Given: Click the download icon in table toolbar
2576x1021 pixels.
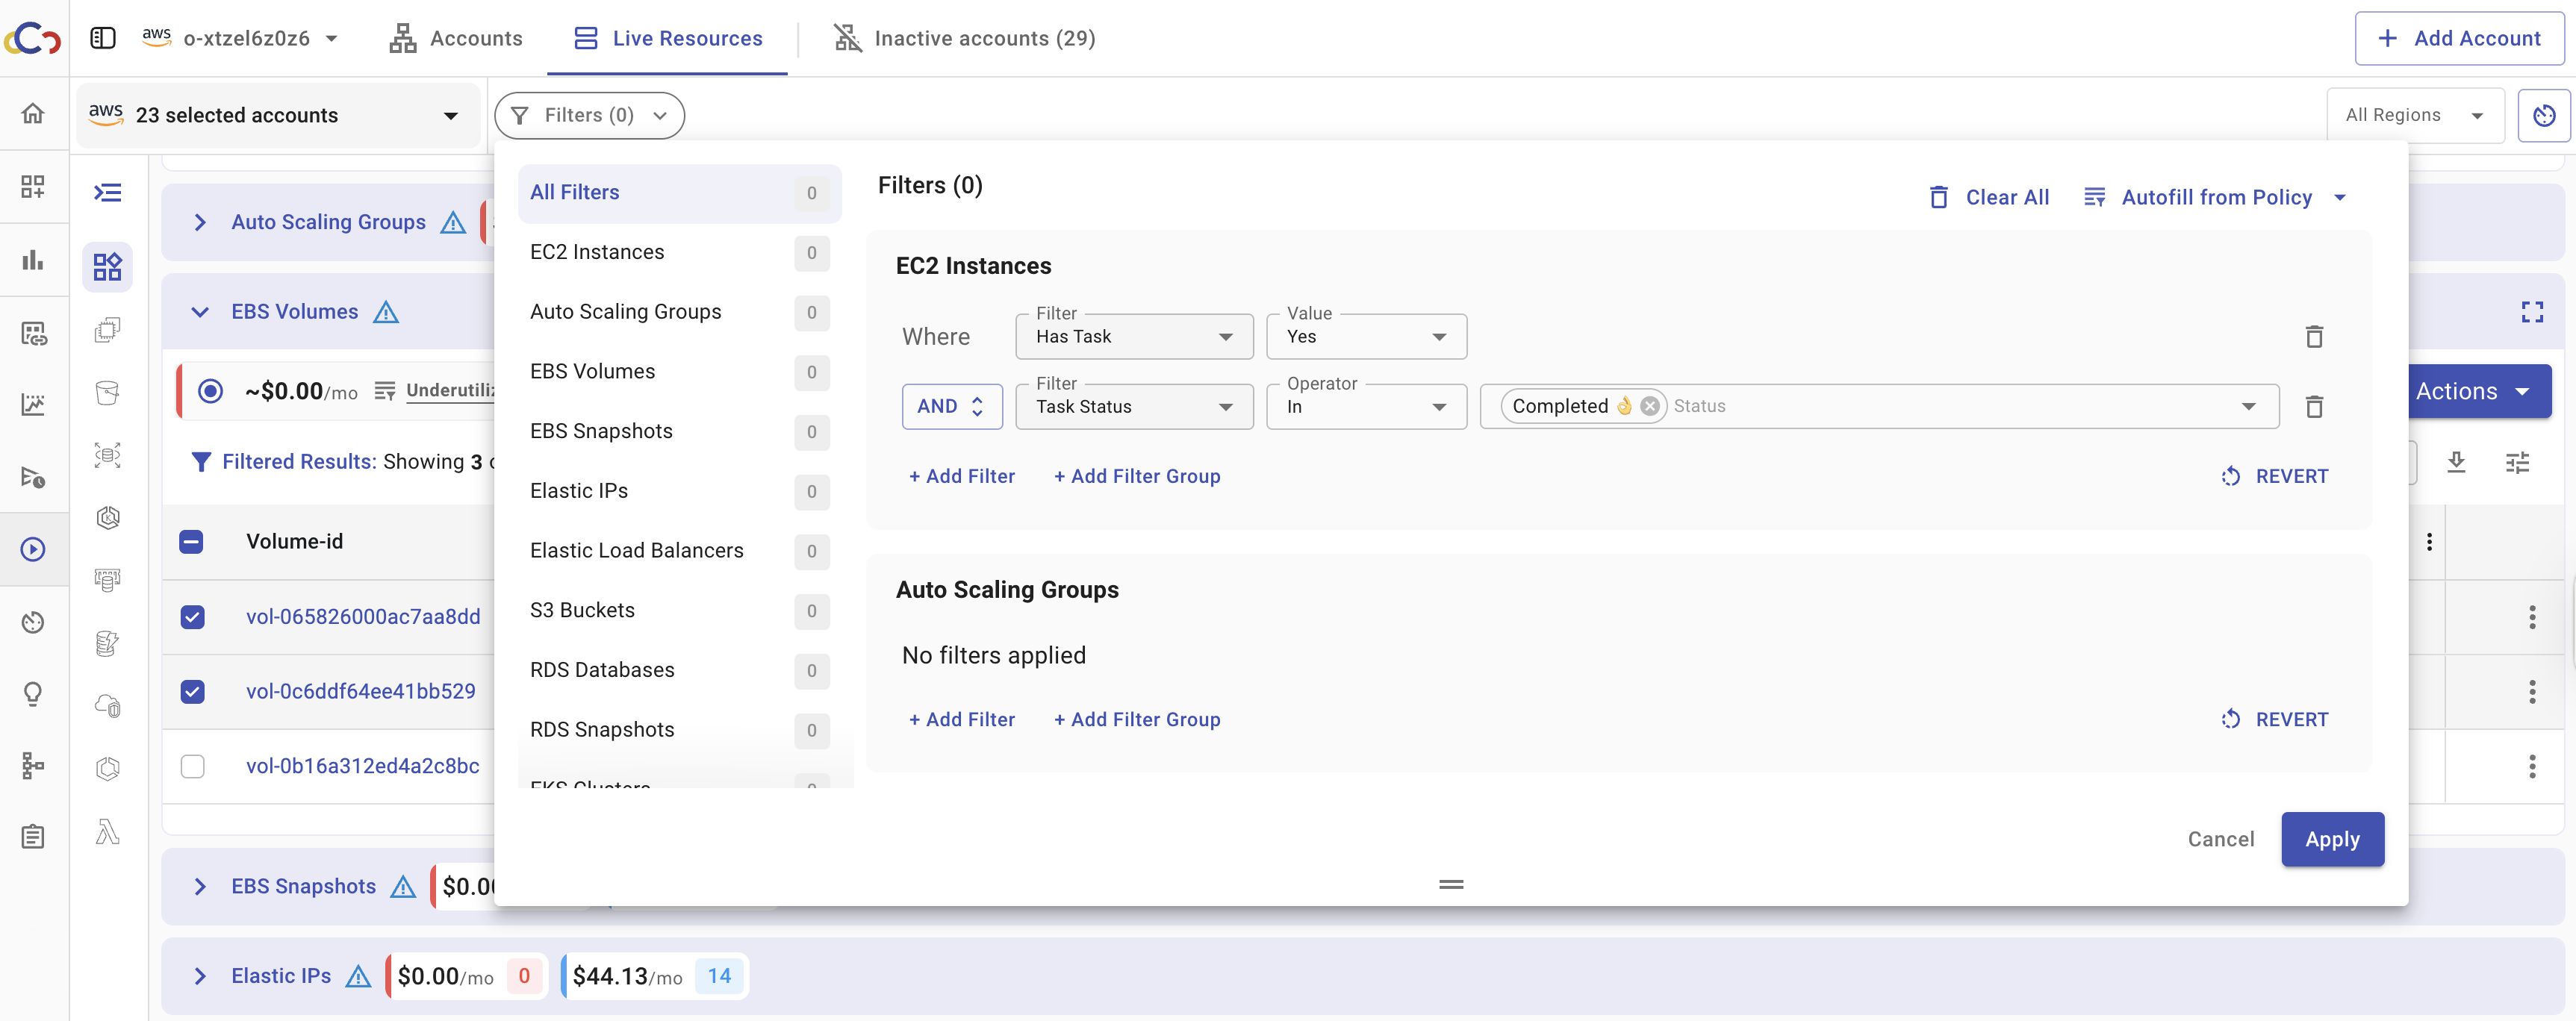Looking at the screenshot, I should pyautogui.click(x=2456, y=462).
